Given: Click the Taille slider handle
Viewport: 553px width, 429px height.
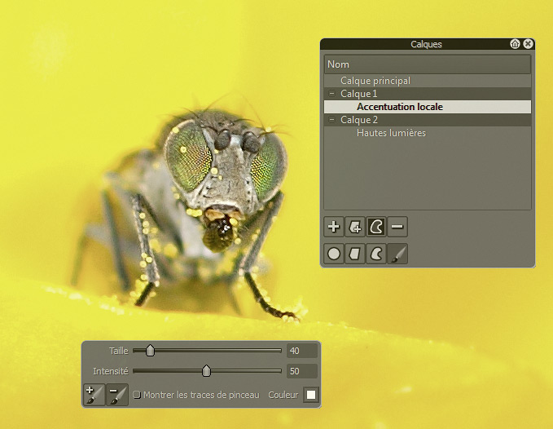Looking at the screenshot, I should [150, 351].
